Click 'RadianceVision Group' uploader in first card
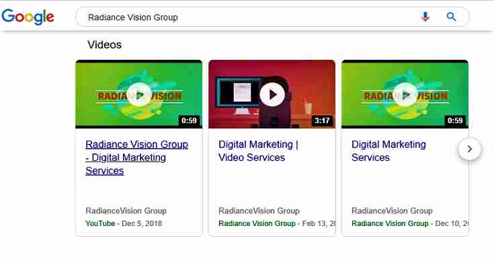Screen dimensions: 494x259 pos(126,211)
